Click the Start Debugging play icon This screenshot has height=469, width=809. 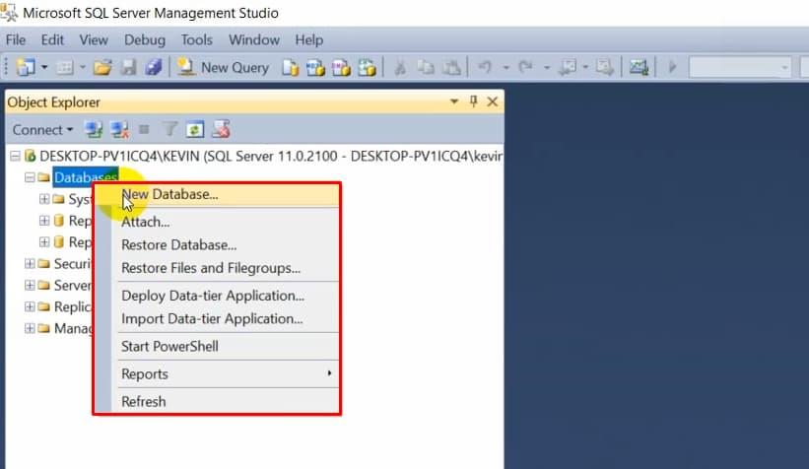point(672,67)
